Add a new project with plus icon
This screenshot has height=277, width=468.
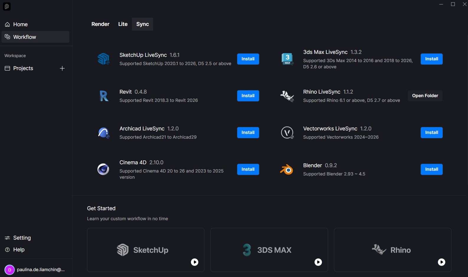(x=62, y=68)
